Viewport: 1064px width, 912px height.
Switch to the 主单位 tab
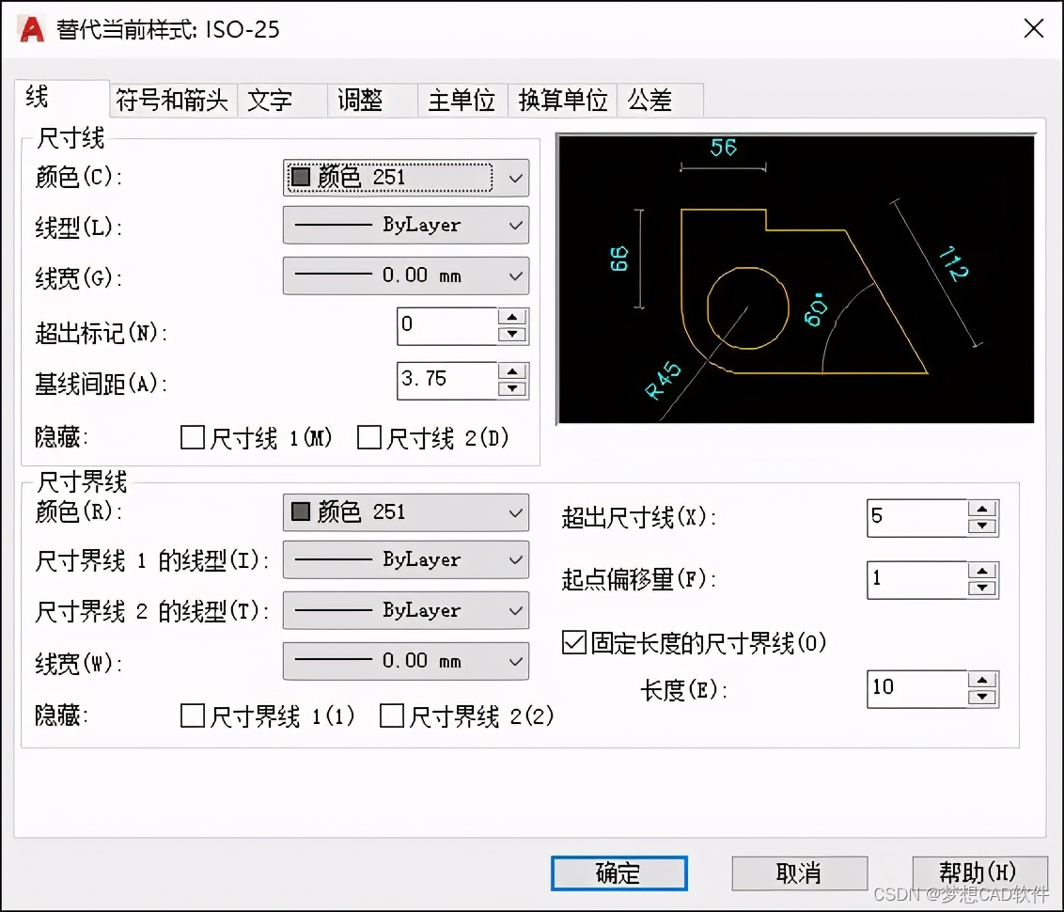tap(462, 101)
